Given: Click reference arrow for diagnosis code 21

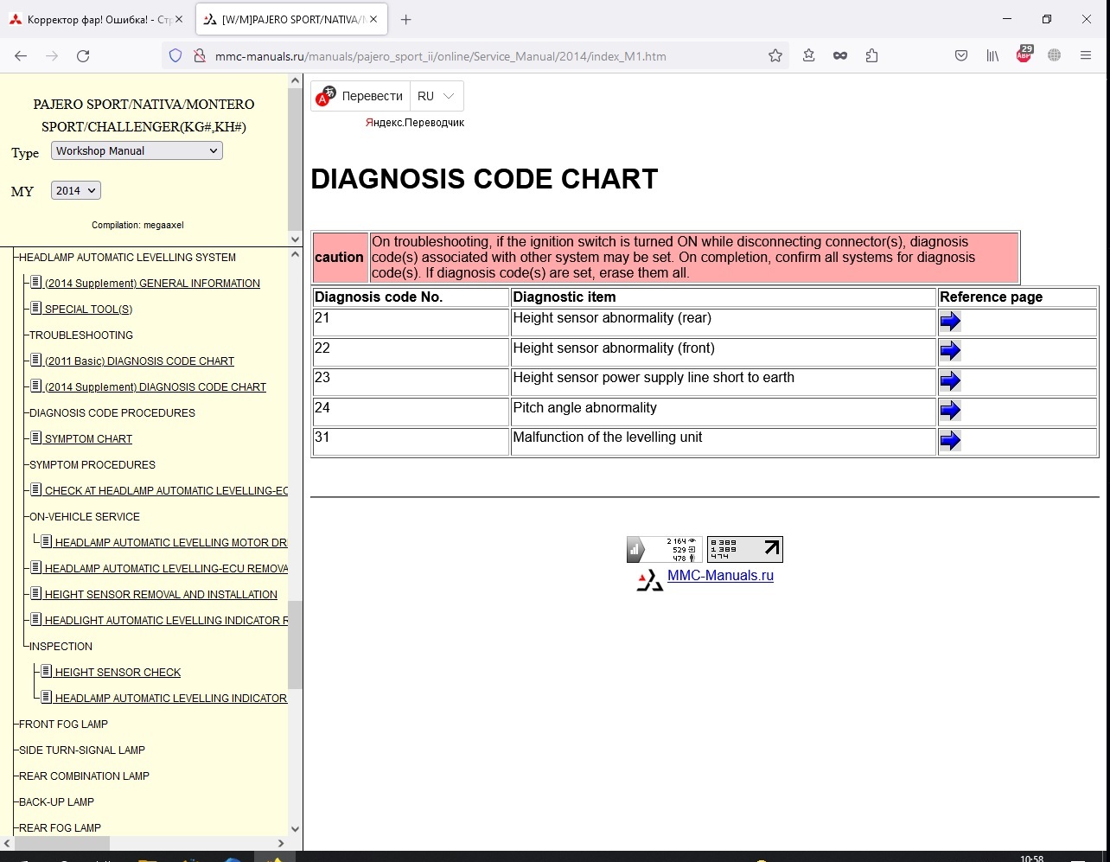Looking at the screenshot, I should [949, 322].
